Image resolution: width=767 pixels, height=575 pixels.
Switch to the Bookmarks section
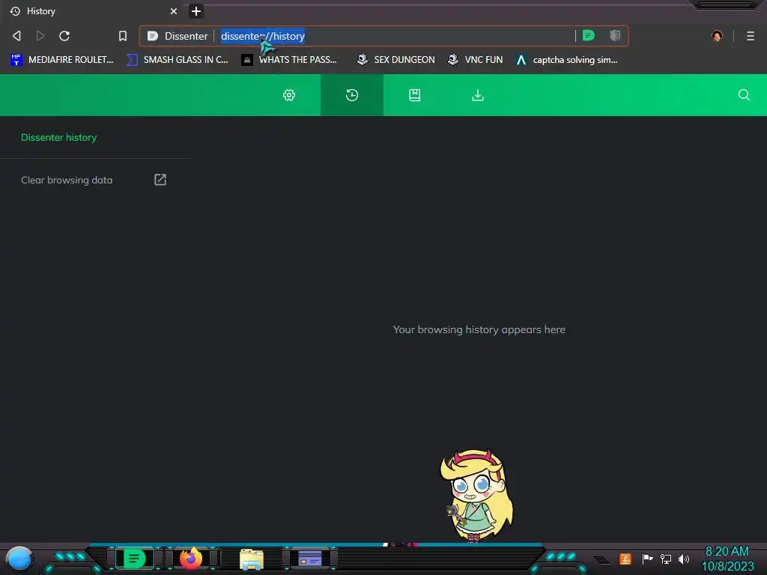coord(415,95)
